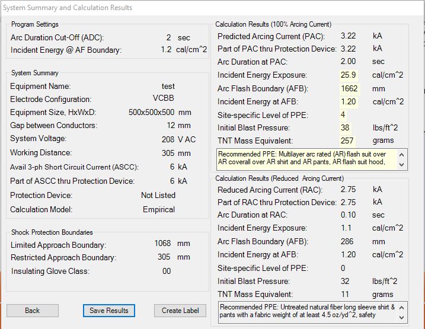Click the Insulating Glove Class value 00
The image size is (425, 329).
[x=167, y=271]
